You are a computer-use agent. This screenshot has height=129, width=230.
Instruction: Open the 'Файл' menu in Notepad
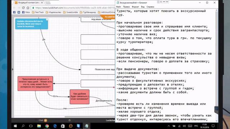pyautogui.click(x=119, y=7)
